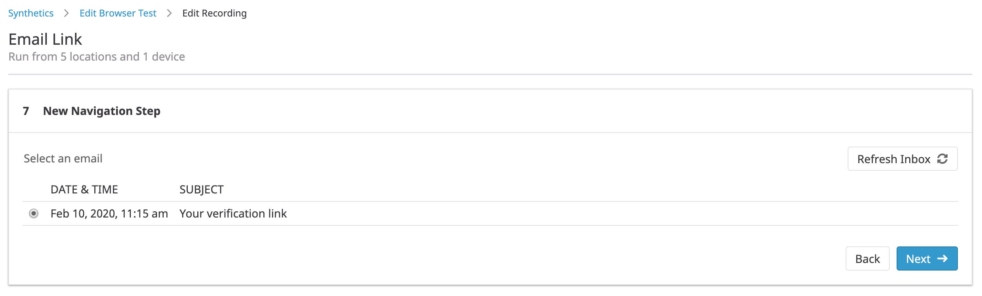
Task: Click the Edit Recording breadcrumb item
Action: (x=214, y=13)
